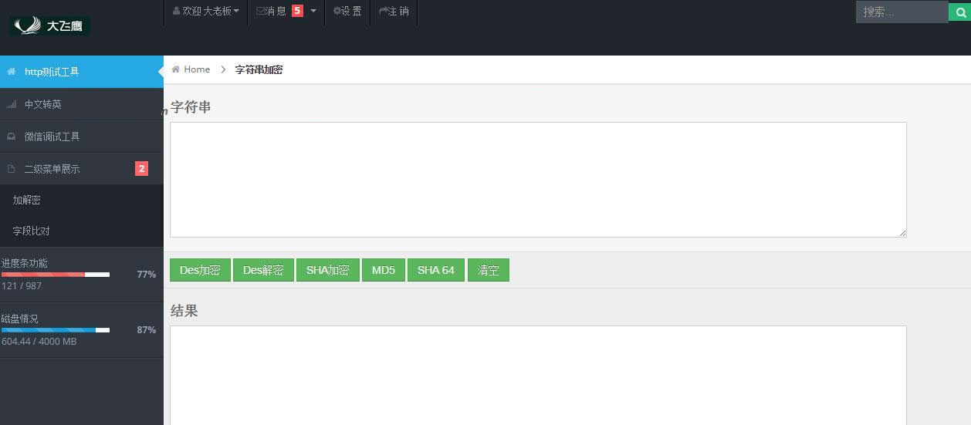Expand the message dropdown caret
971x425 pixels.
click(x=313, y=11)
